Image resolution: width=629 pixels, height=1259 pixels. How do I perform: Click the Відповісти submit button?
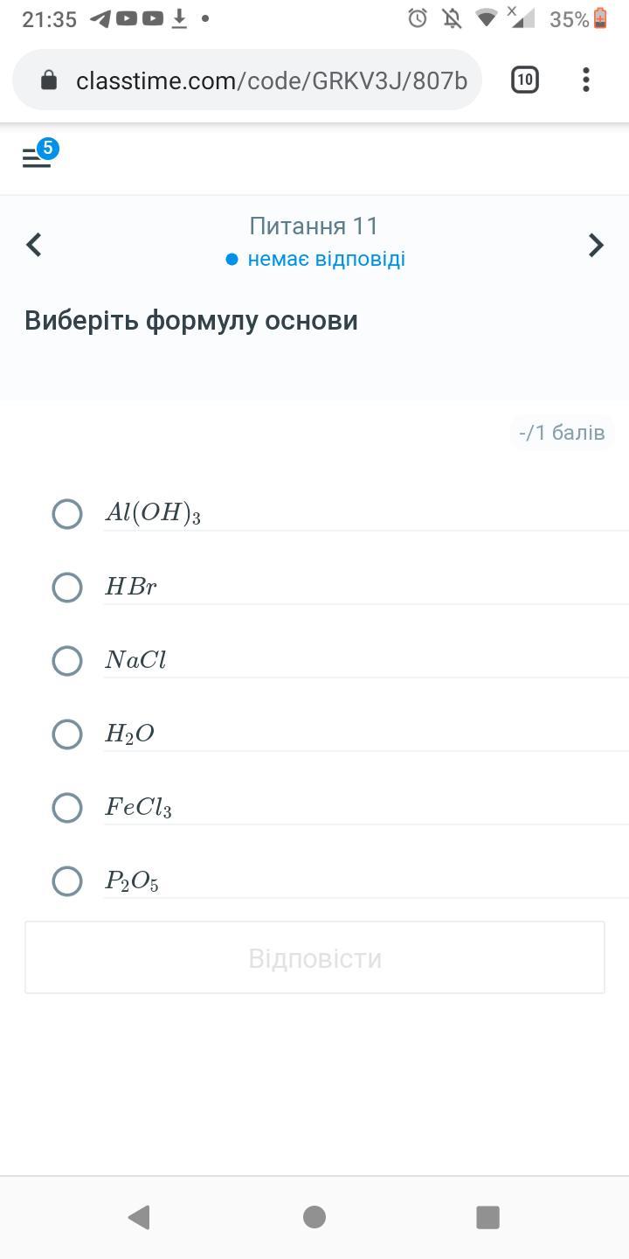(314, 957)
